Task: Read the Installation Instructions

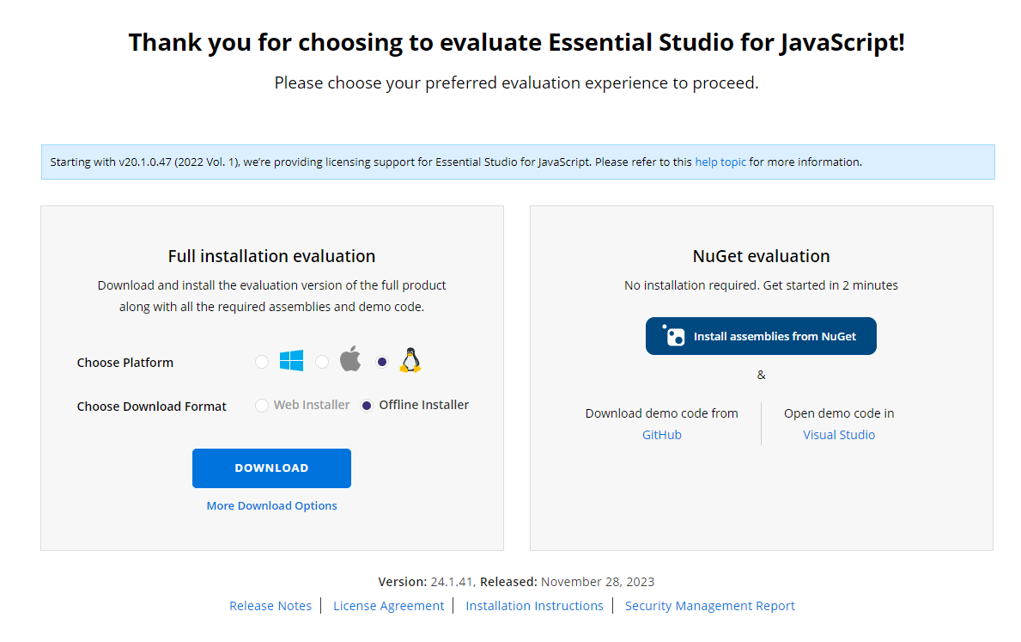Action: (x=534, y=605)
